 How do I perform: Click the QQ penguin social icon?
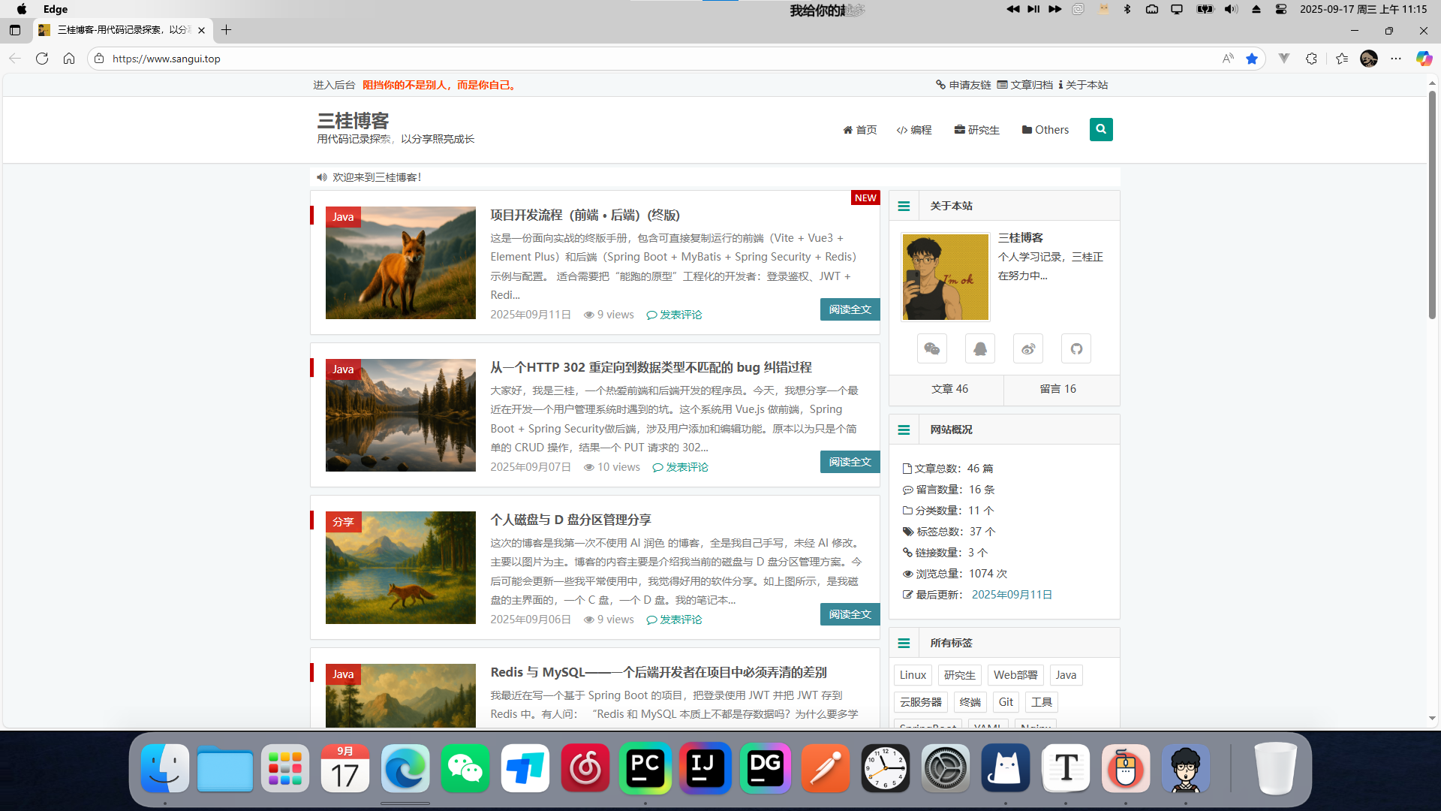(x=980, y=349)
